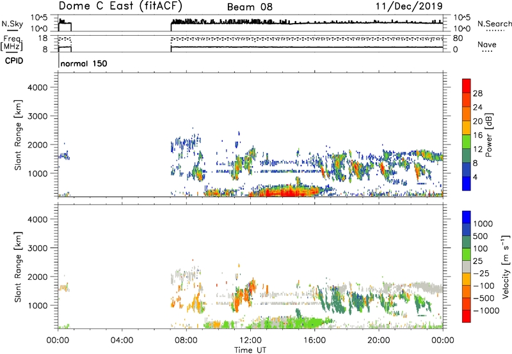512x354 pixels.
Task: Click the 'Power [dB]' colorbar title
Action: tap(488, 135)
